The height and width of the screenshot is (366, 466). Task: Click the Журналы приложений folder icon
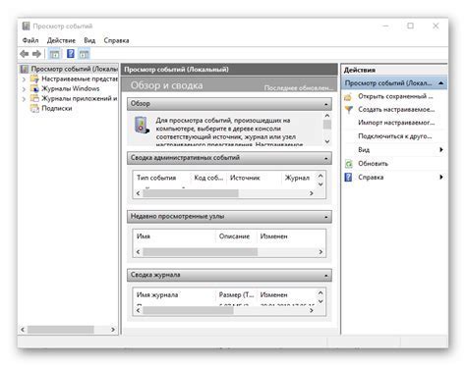34,98
